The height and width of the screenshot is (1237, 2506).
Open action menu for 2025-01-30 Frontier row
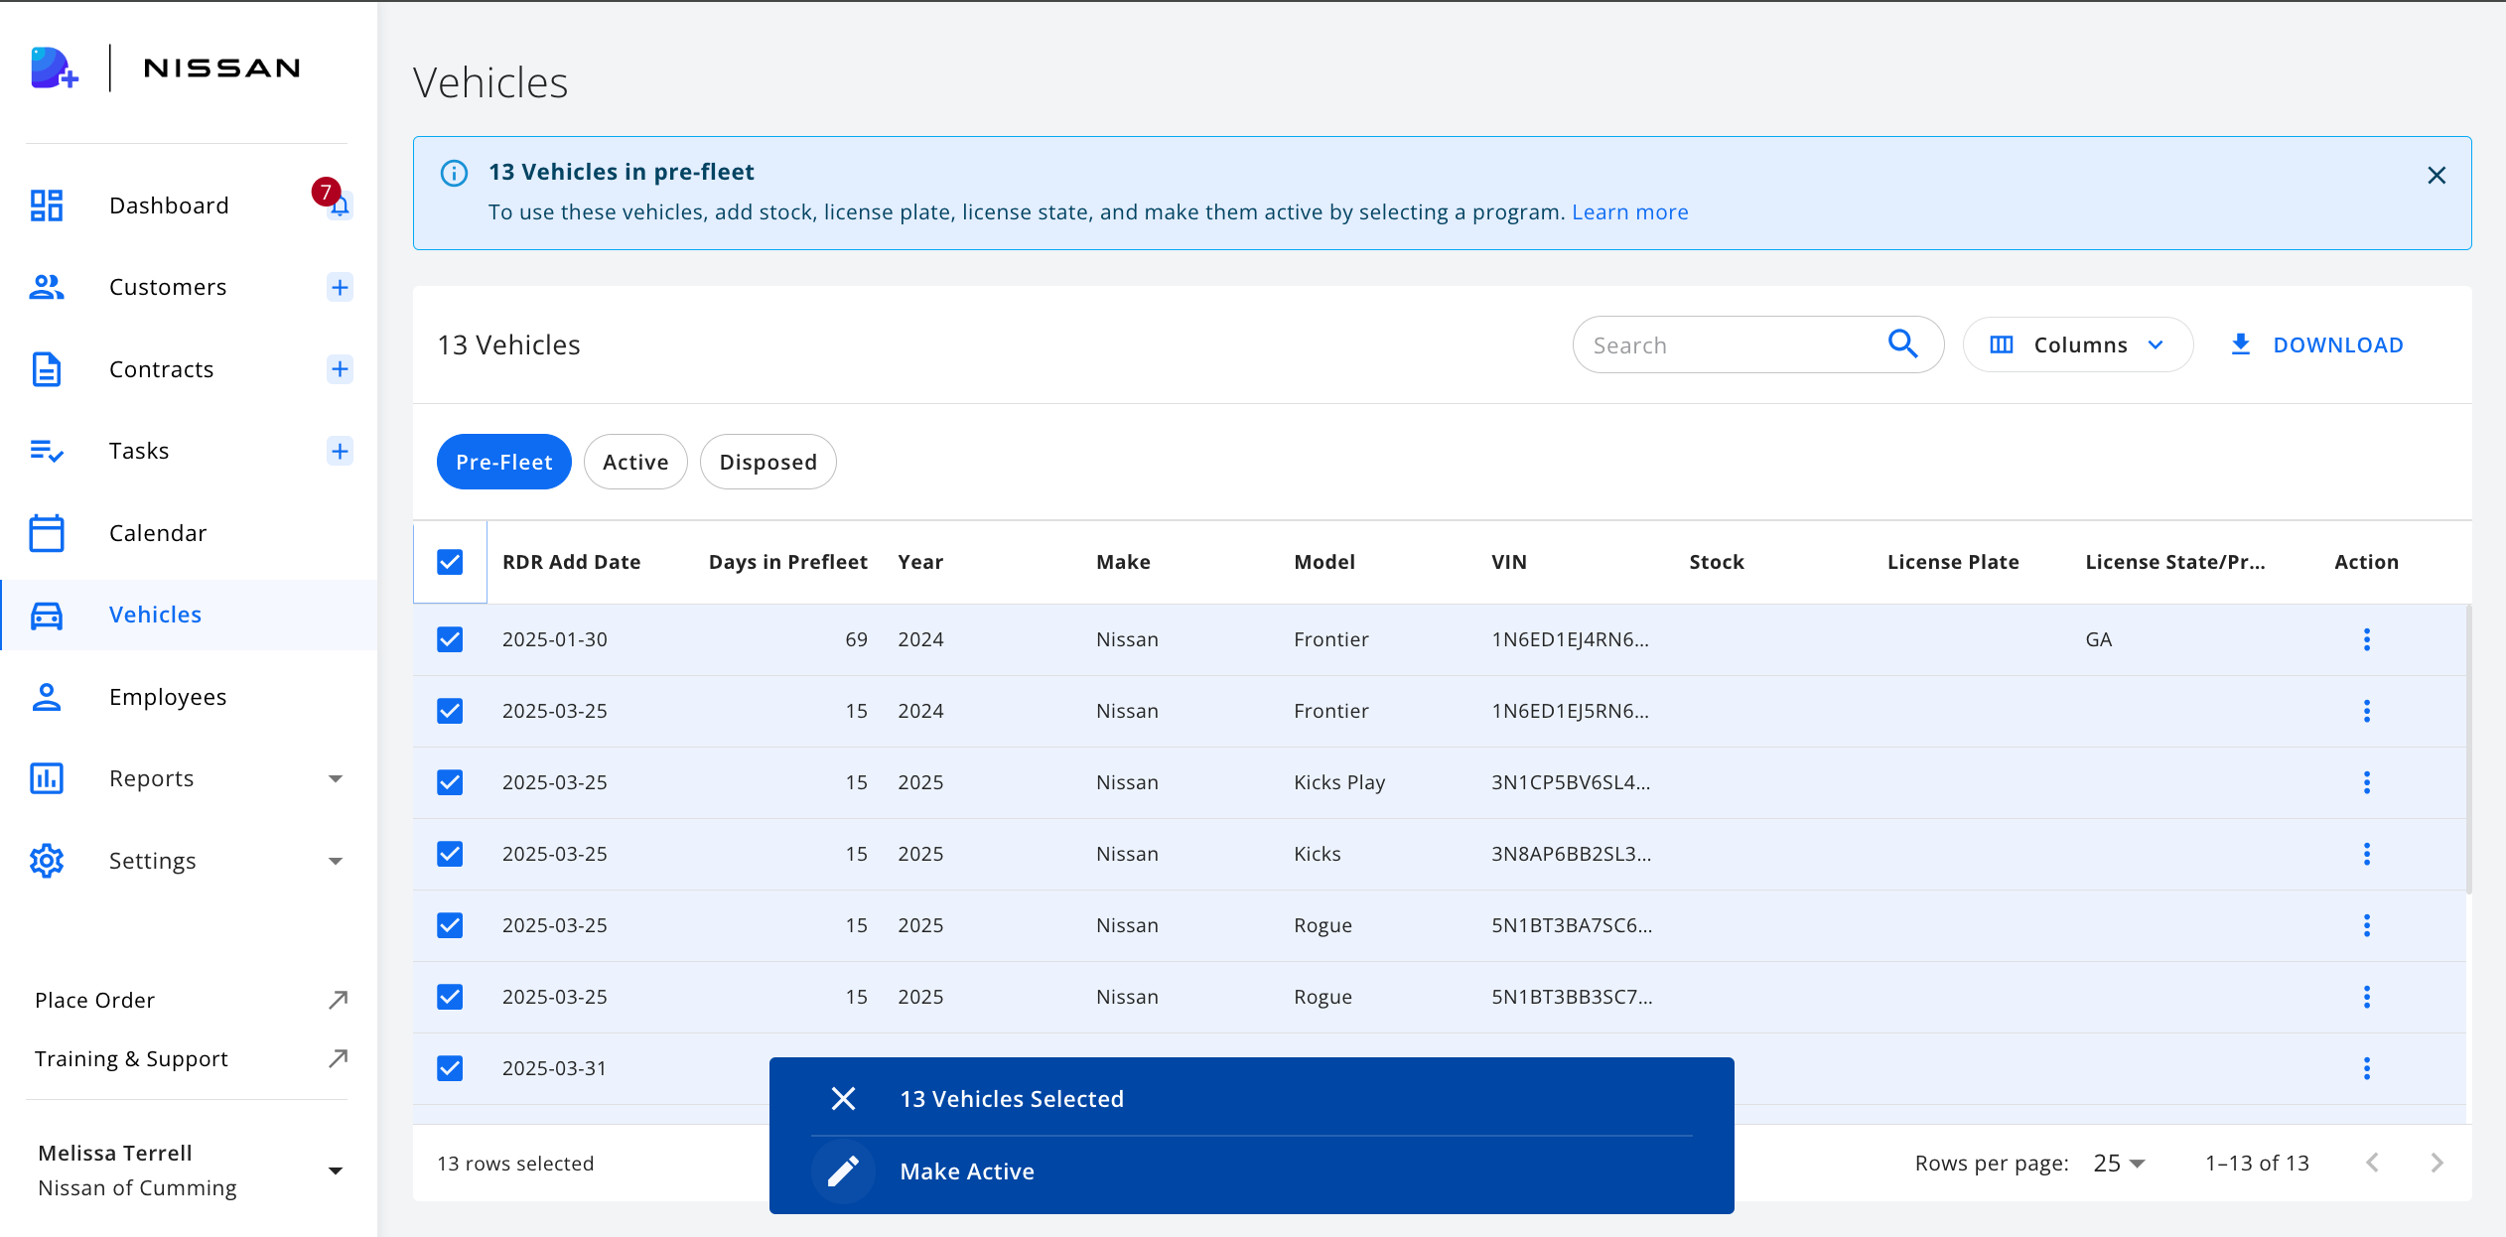2367,639
